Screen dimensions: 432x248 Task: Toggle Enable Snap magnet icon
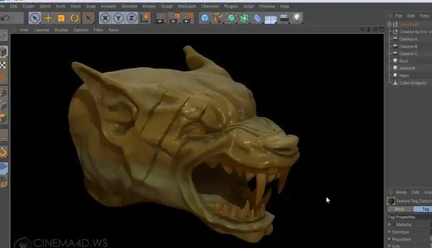(x=3, y=152)
